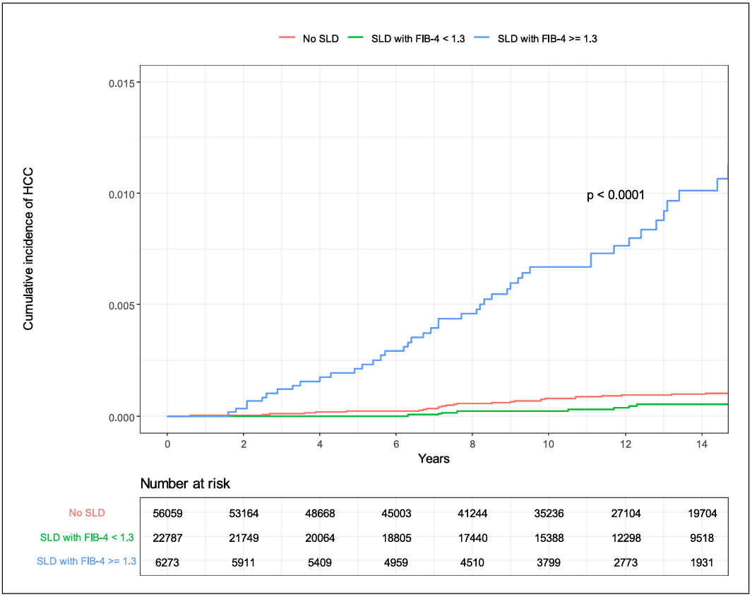752x597 pixels.
Task: Select the 56059 cell in the risk table
Action: (x=167, y=514)
